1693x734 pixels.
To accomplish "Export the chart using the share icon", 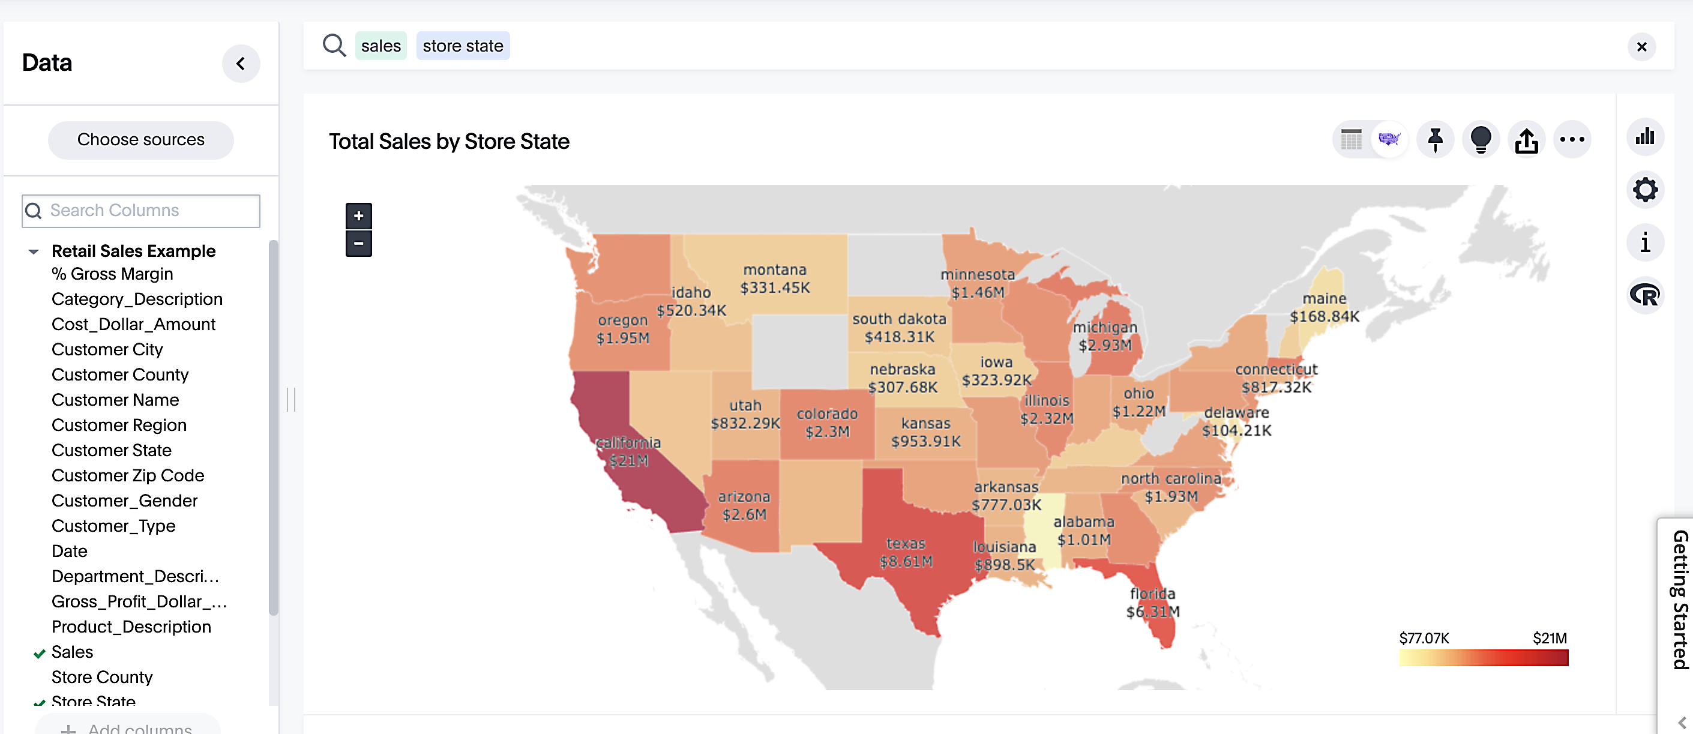I will pyautogui.click(x=1527, y=139).
